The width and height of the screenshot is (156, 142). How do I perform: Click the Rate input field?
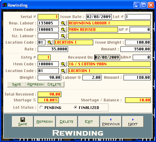click(53, 49)
